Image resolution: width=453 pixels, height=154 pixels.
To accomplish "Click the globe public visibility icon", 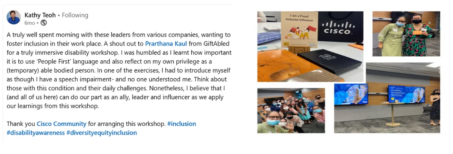I will coord(44,22).
